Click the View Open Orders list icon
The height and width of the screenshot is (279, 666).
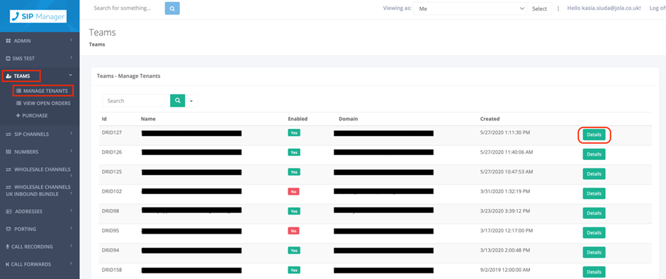click(x=18, y=103)
